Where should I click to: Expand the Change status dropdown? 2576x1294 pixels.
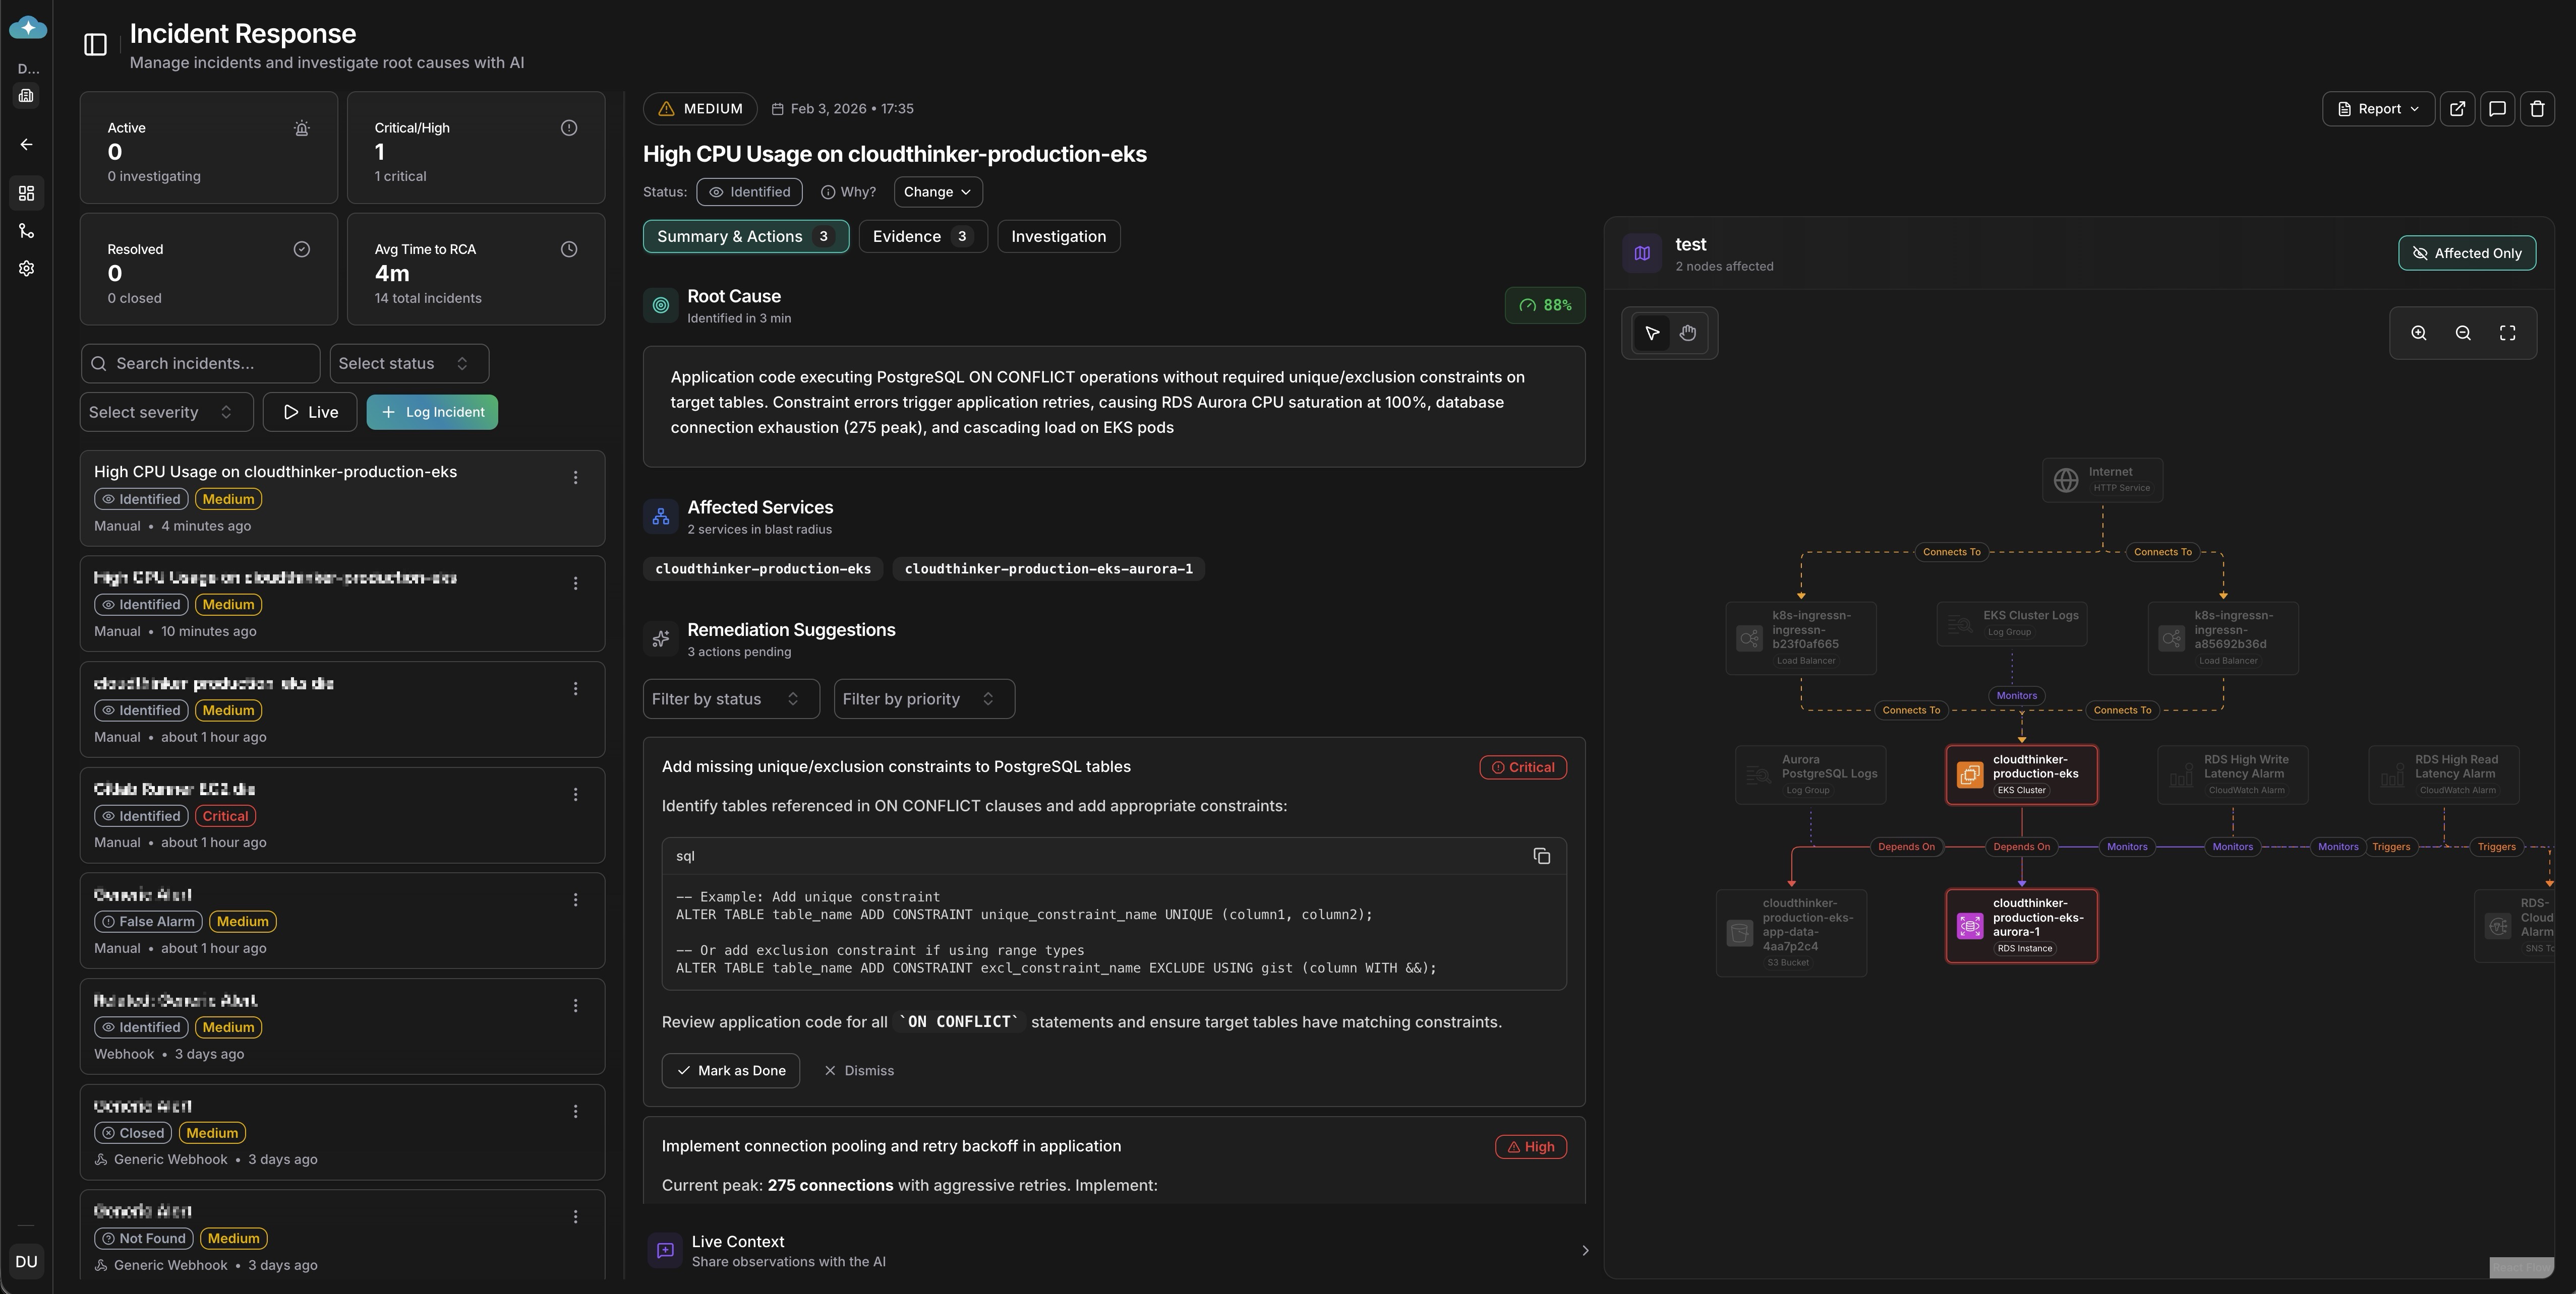coord(937,192)
